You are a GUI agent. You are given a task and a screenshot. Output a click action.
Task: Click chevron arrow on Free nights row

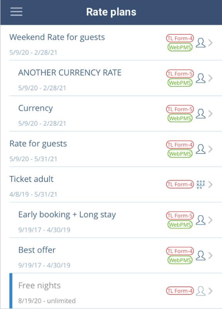(210, 291)
